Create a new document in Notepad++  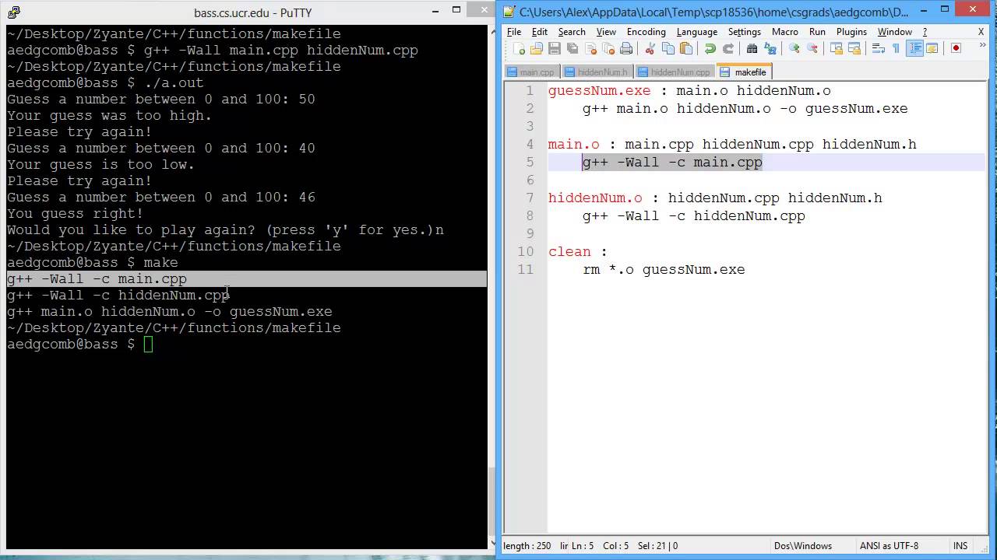pyautogui.click(x=519, y=48)
